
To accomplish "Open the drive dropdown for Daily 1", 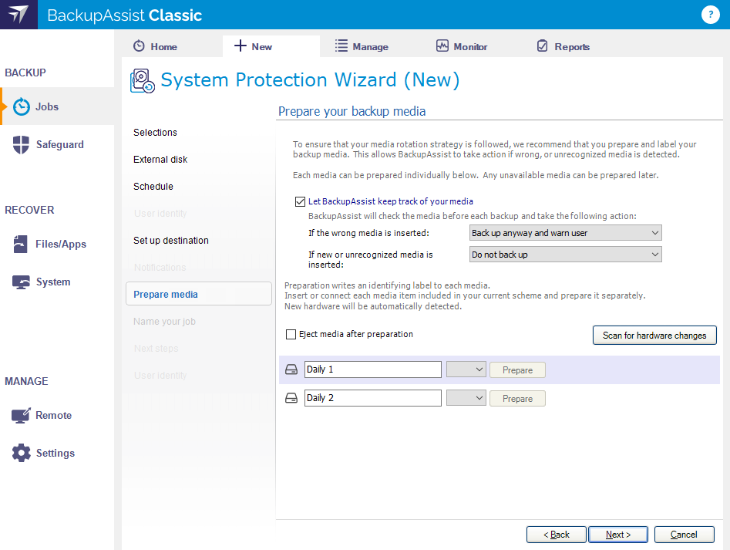I will click(x=466, y=369).
